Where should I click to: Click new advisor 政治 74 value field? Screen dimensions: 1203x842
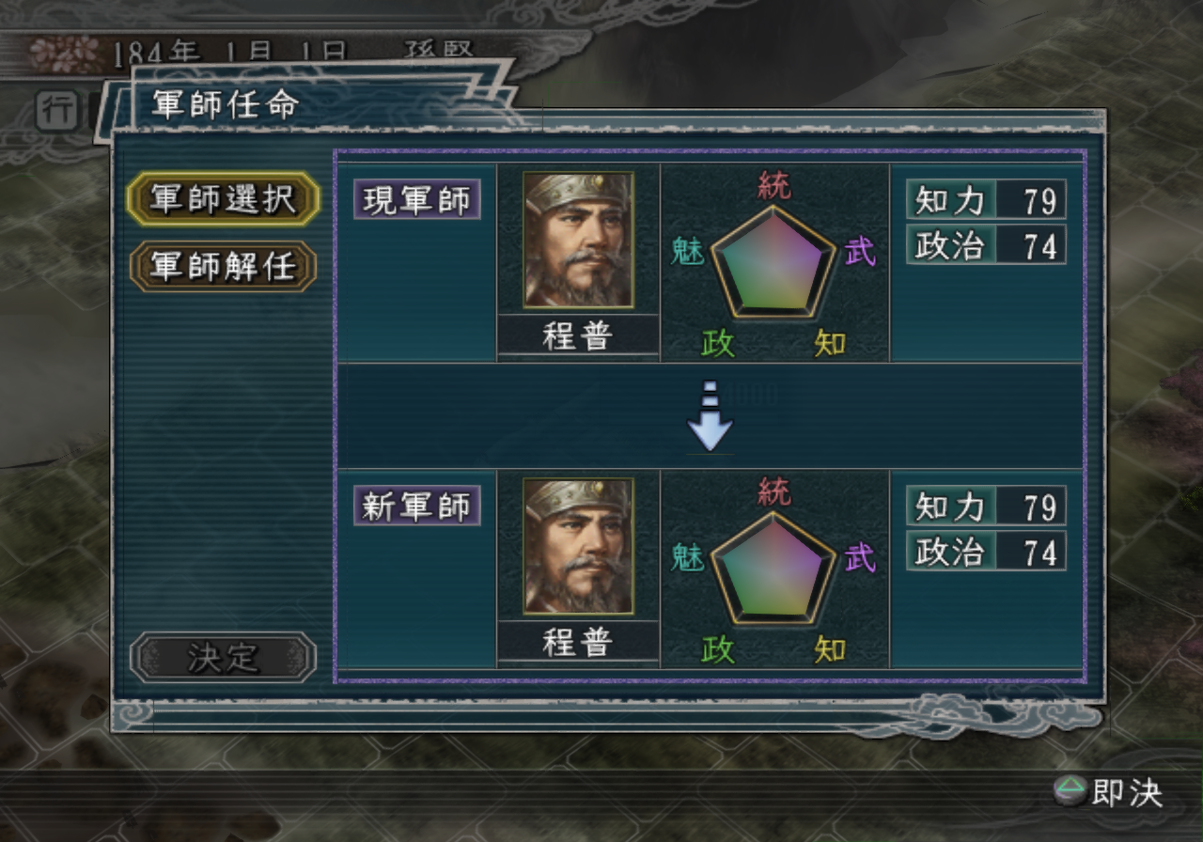[986, 552]
